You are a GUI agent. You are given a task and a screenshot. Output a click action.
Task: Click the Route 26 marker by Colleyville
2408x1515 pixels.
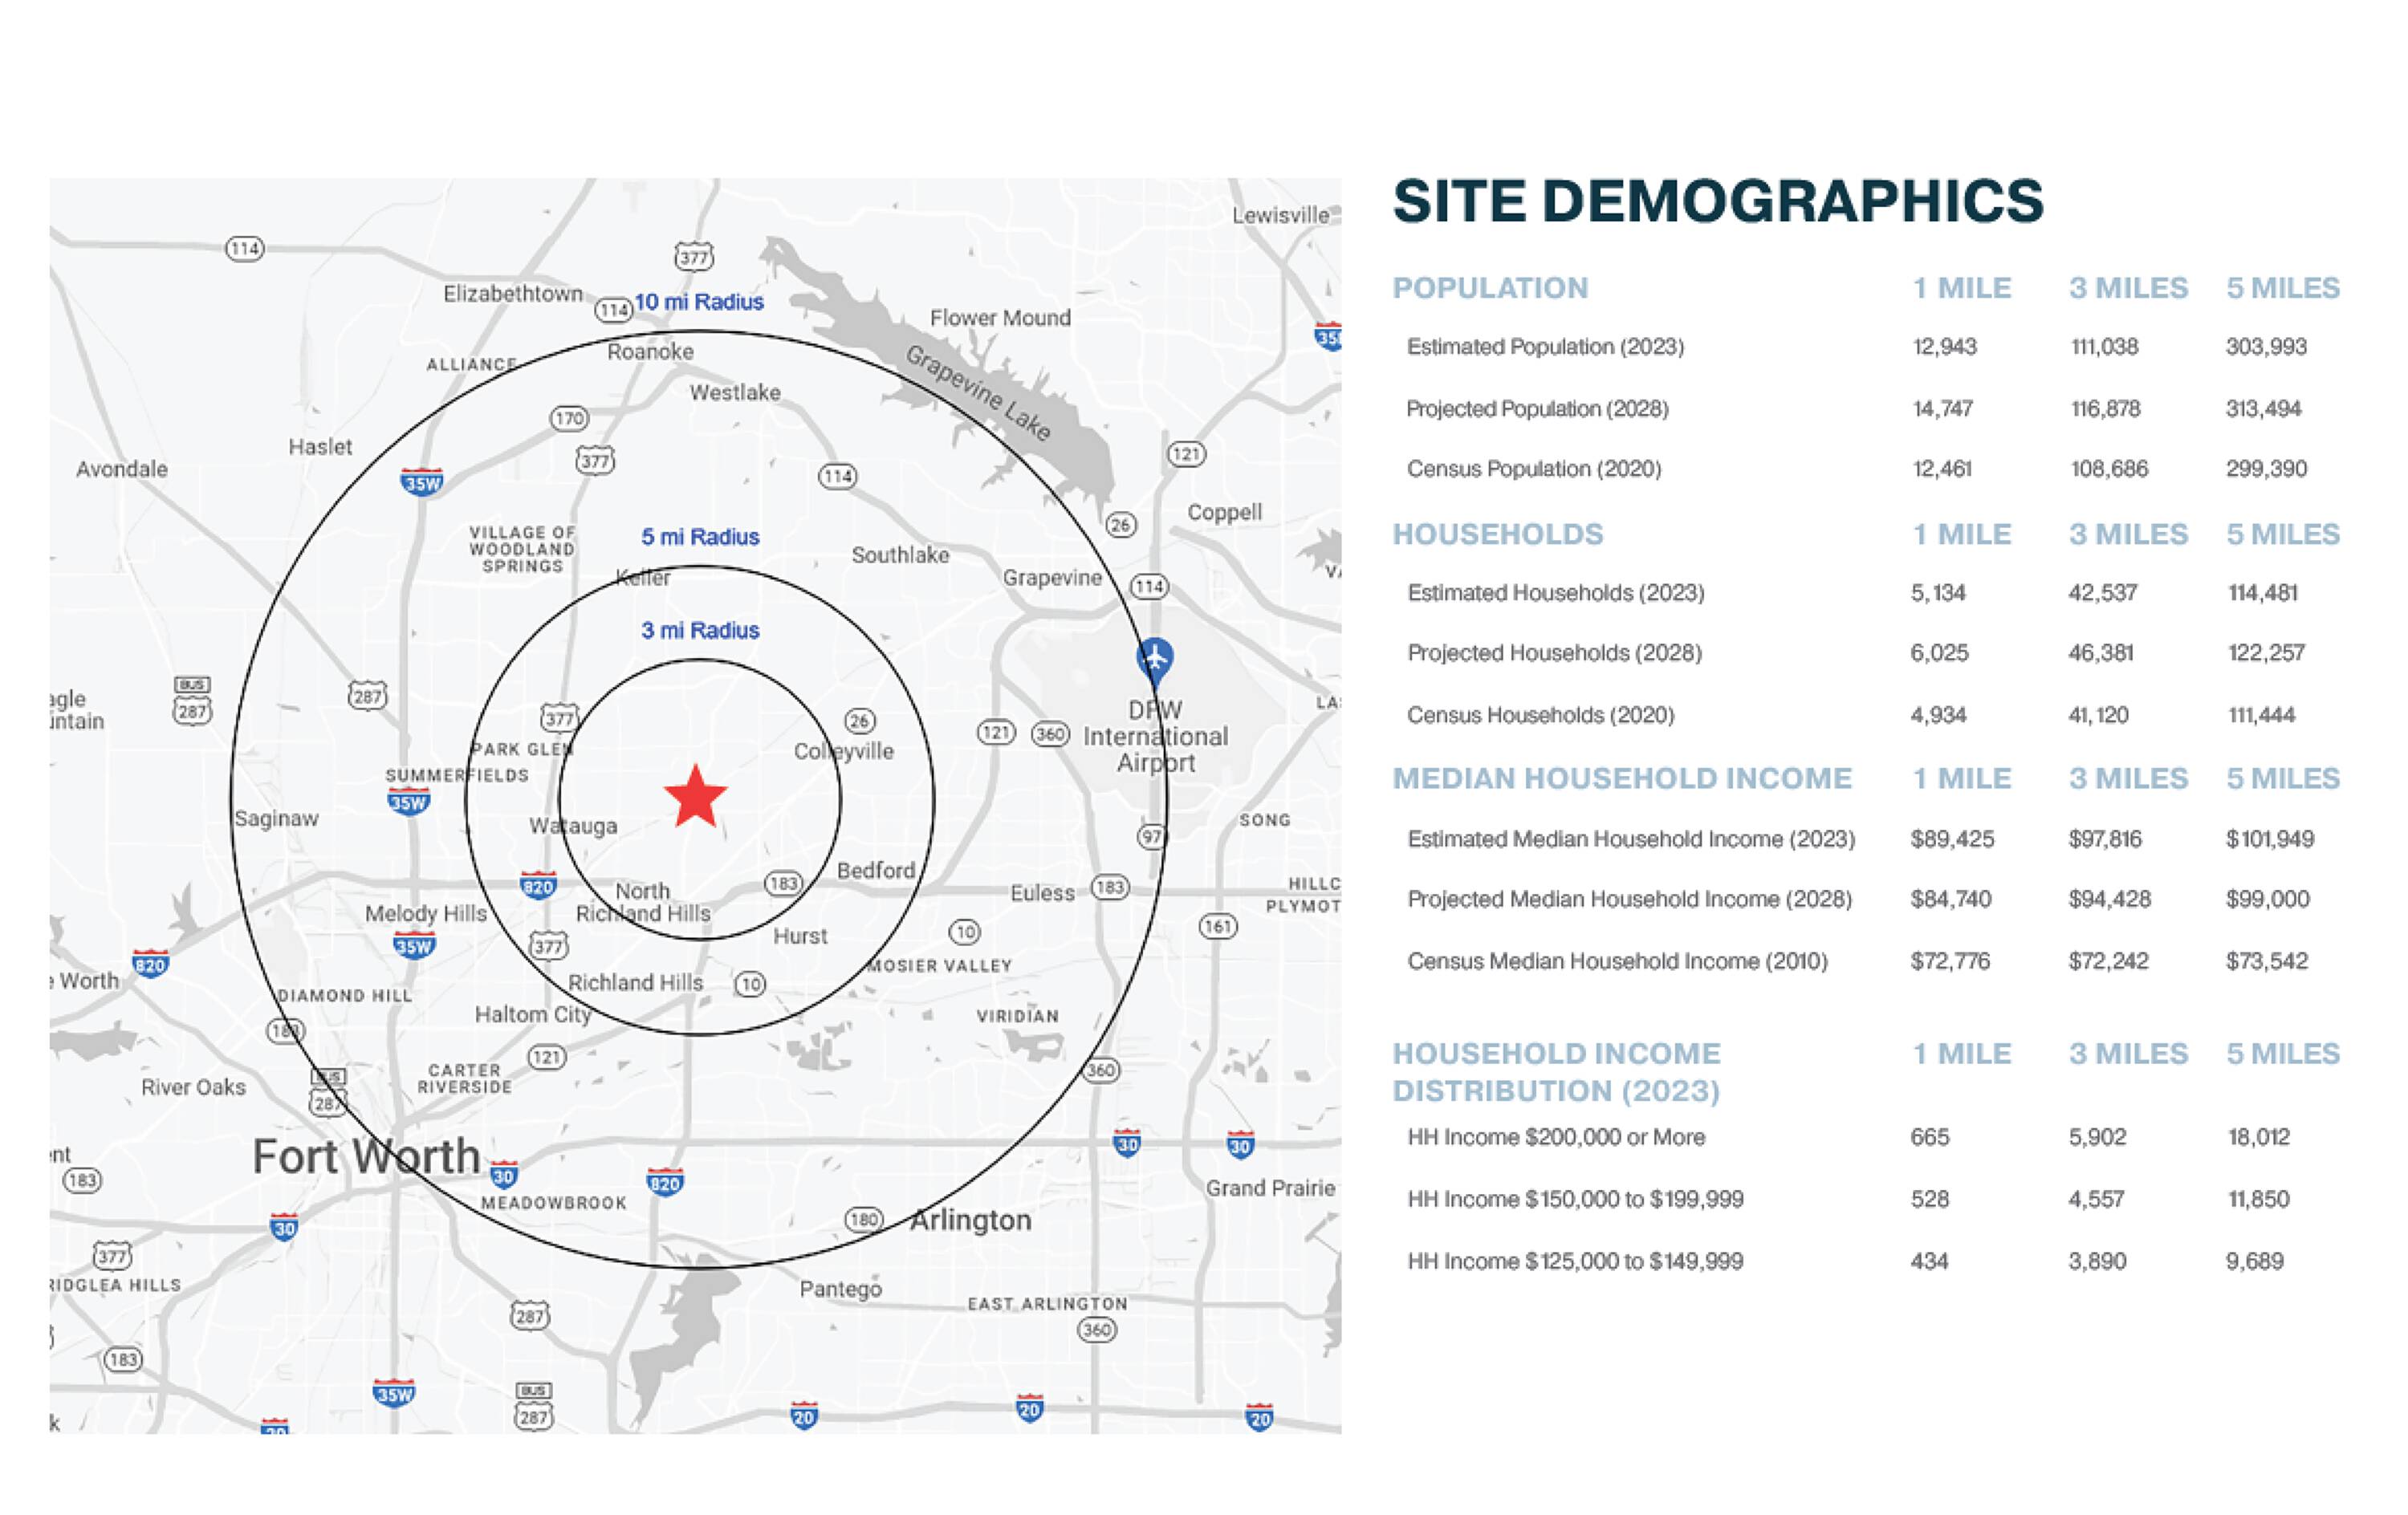click(x=860, y=720)
